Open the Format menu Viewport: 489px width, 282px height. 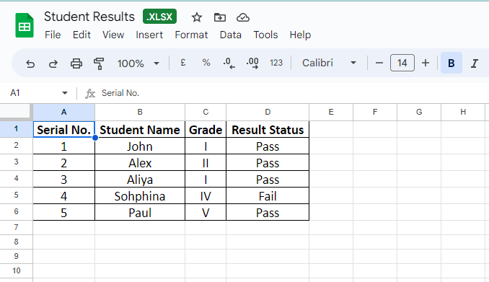pyautogui.click(x=191, y=35)
